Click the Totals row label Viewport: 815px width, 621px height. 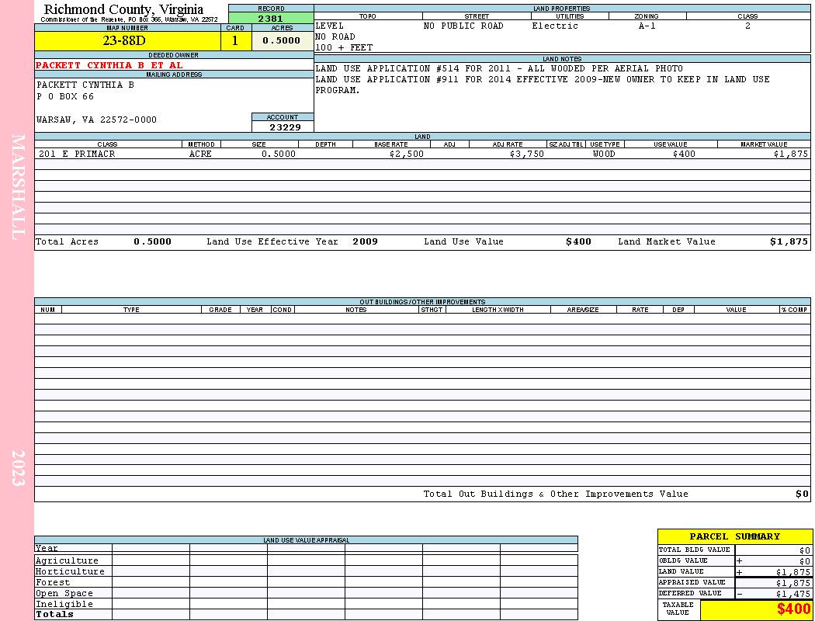point(54,614)
